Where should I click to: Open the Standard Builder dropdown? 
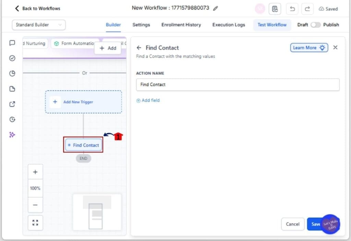(38, 25)
